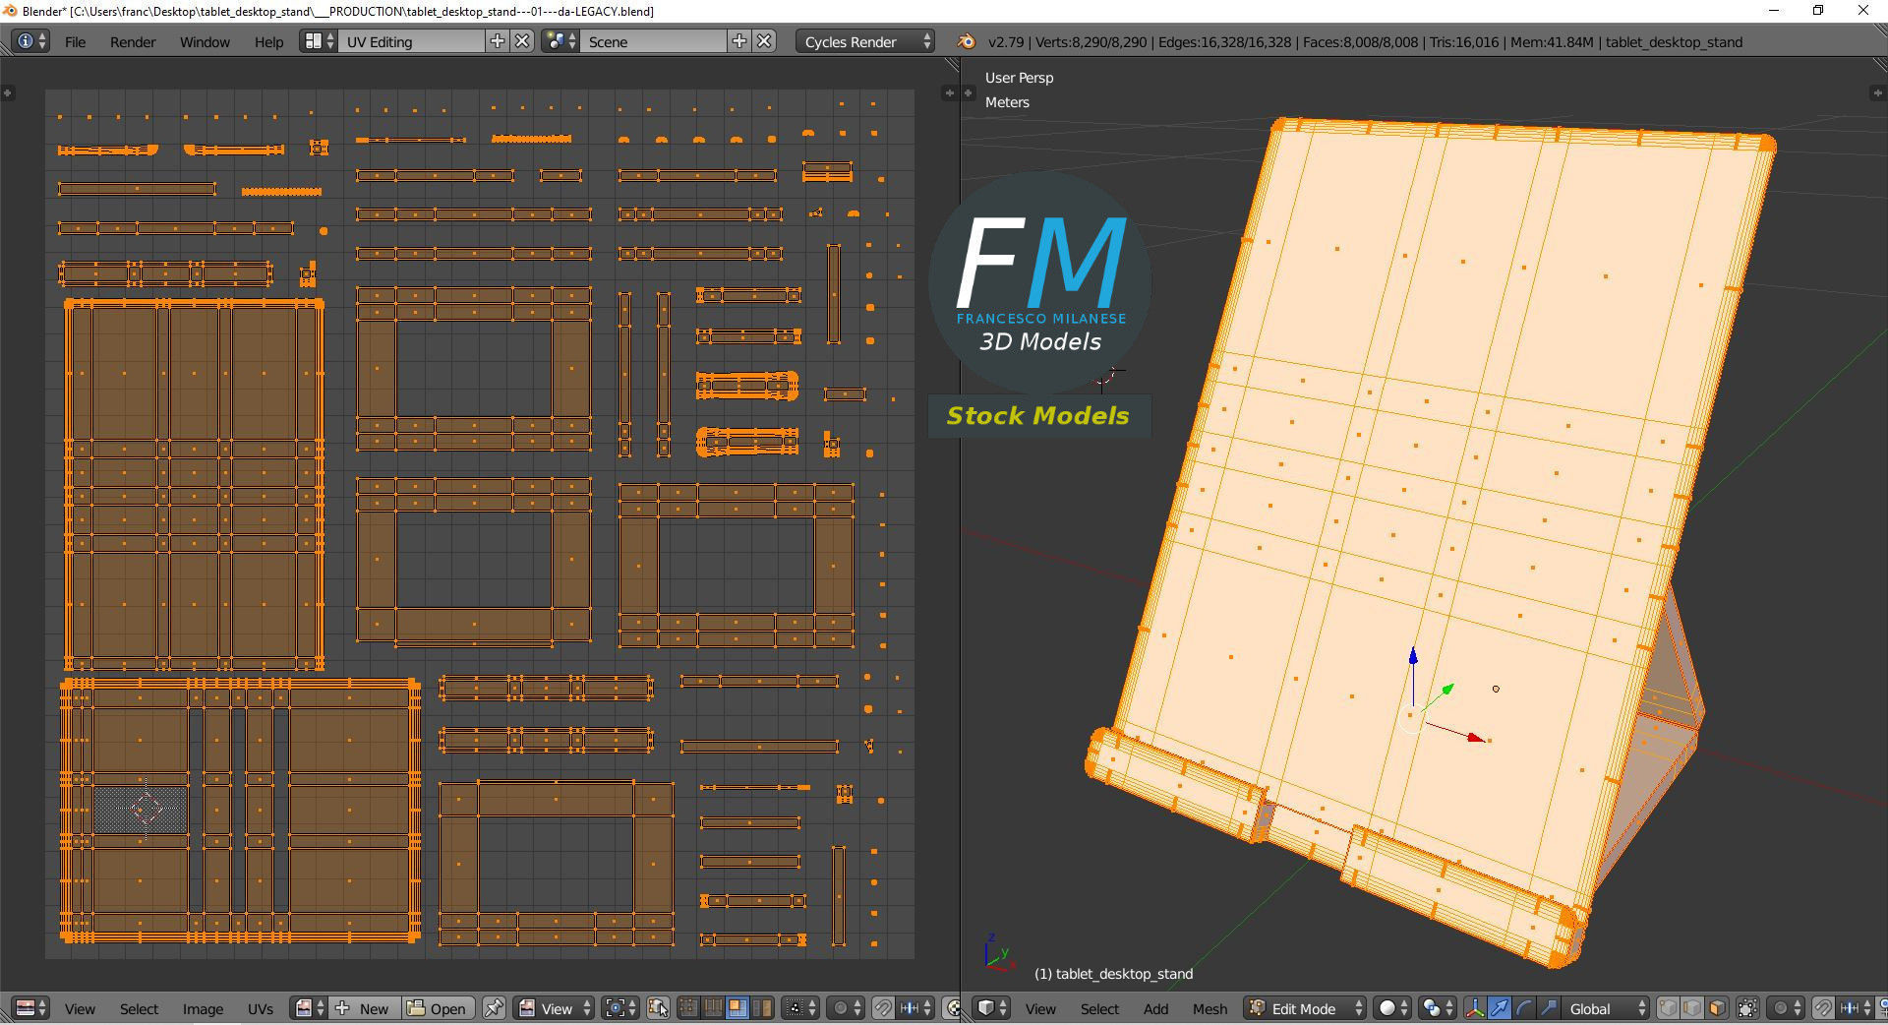
Task: Select UV vertex selection mode
Action: point(688,1008)
